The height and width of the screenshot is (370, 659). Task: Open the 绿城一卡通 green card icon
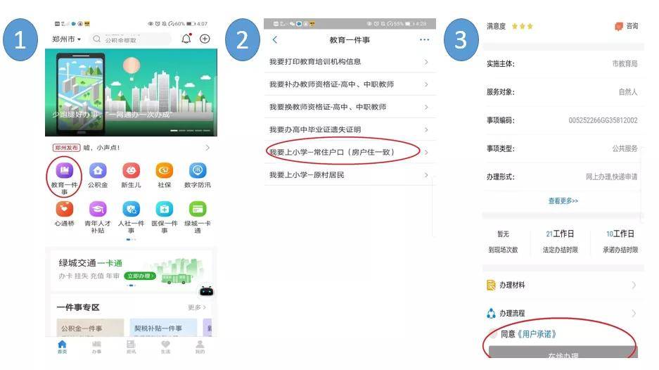click(198, 209)
